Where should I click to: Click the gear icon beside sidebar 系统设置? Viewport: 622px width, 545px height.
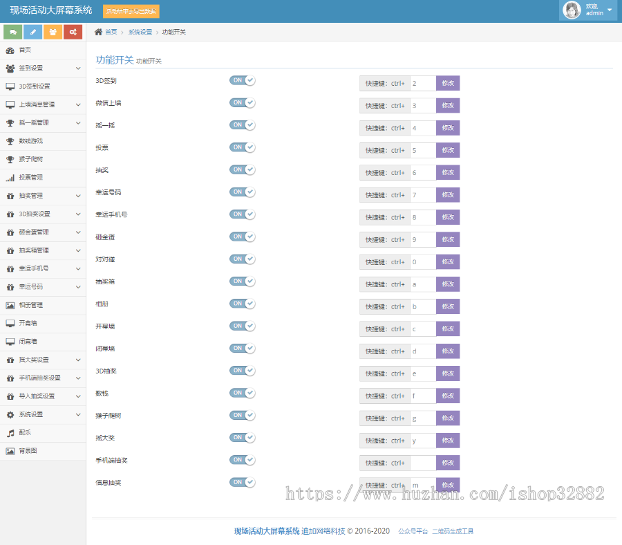10,415
